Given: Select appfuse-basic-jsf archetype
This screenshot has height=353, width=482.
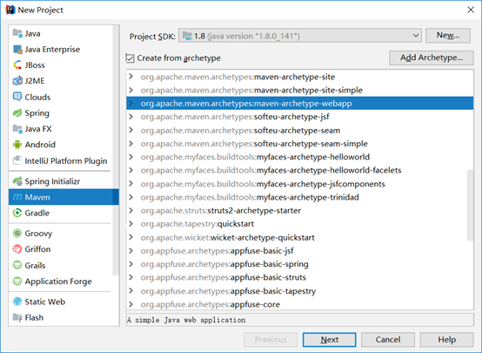Looking at the screenshot, I should click(x=299, y=251).
